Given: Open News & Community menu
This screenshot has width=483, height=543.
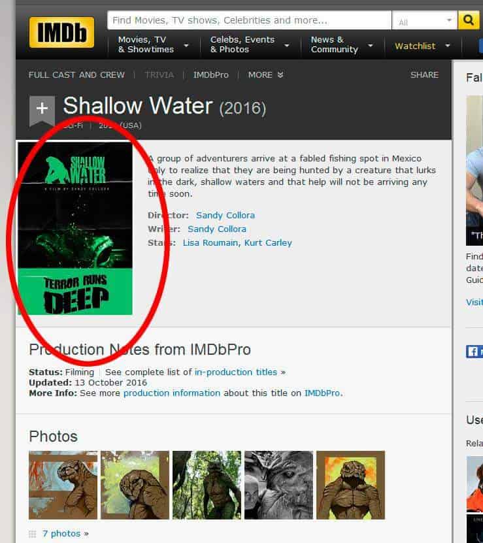Looking at the screenshot, I should 341,44.
